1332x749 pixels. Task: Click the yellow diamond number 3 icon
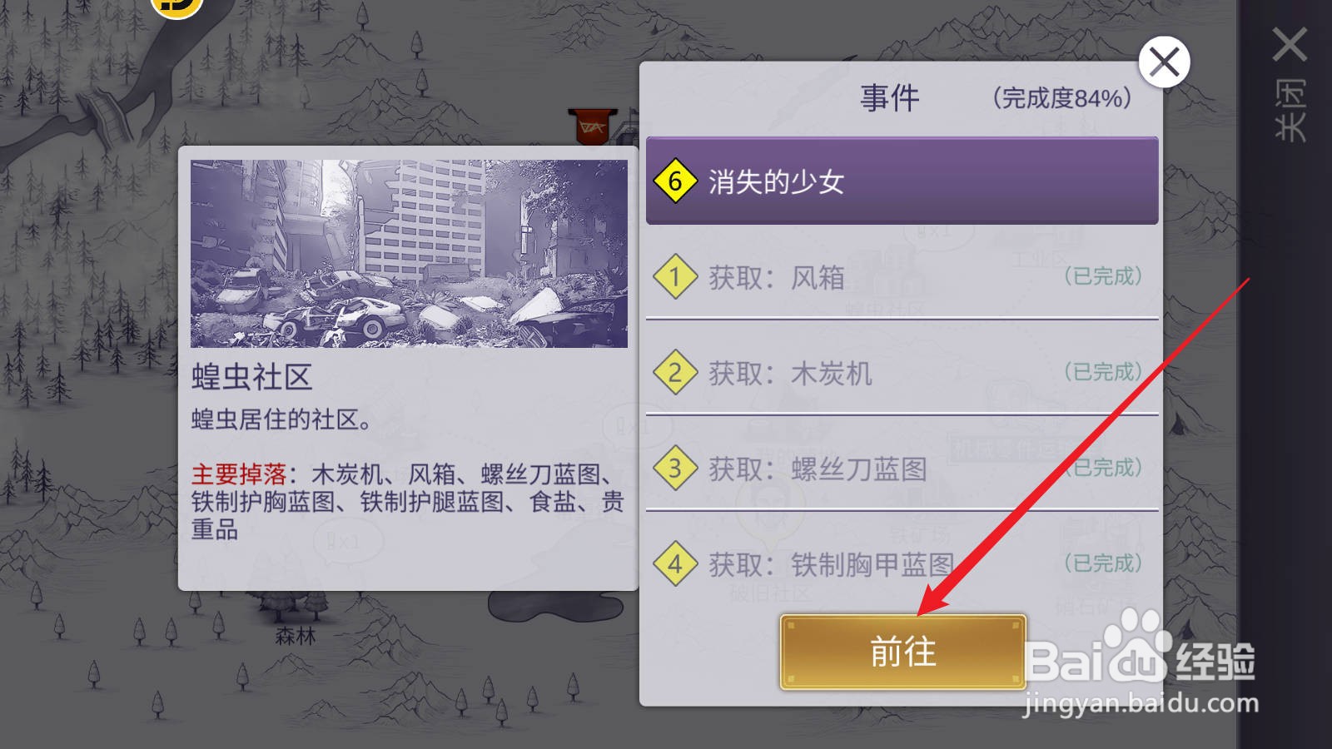coord(675,469)
